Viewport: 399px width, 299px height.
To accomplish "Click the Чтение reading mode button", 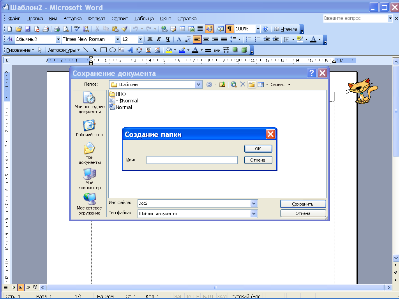I will 286,29.
